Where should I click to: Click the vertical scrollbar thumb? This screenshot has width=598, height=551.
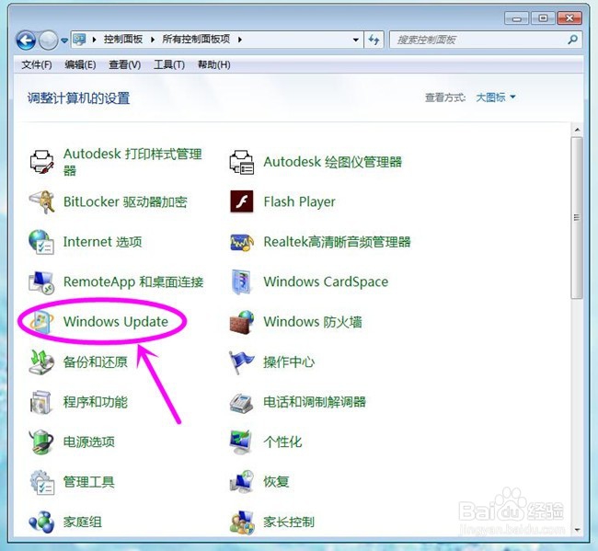point(577,218)
